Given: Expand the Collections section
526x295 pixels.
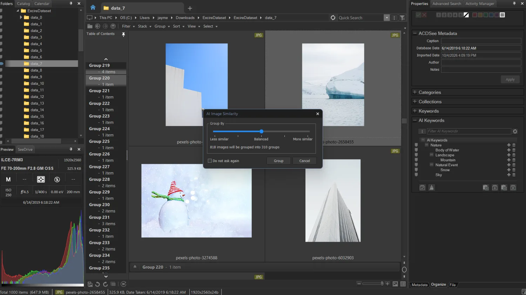Looking at the screenshot, I should pyautogui.click(x=415, y=102).
